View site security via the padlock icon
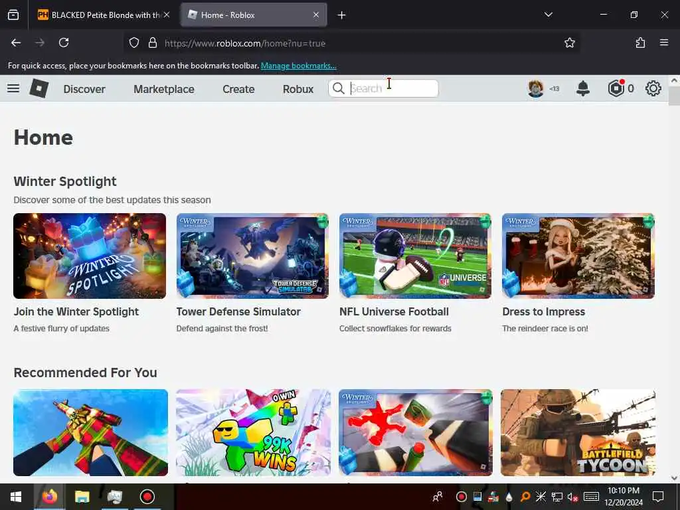This screenshot has height=510, width=680. click(152, 42)
